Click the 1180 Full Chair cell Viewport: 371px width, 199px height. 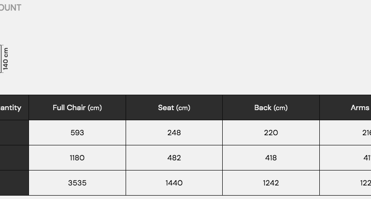(x=77, y=157)
